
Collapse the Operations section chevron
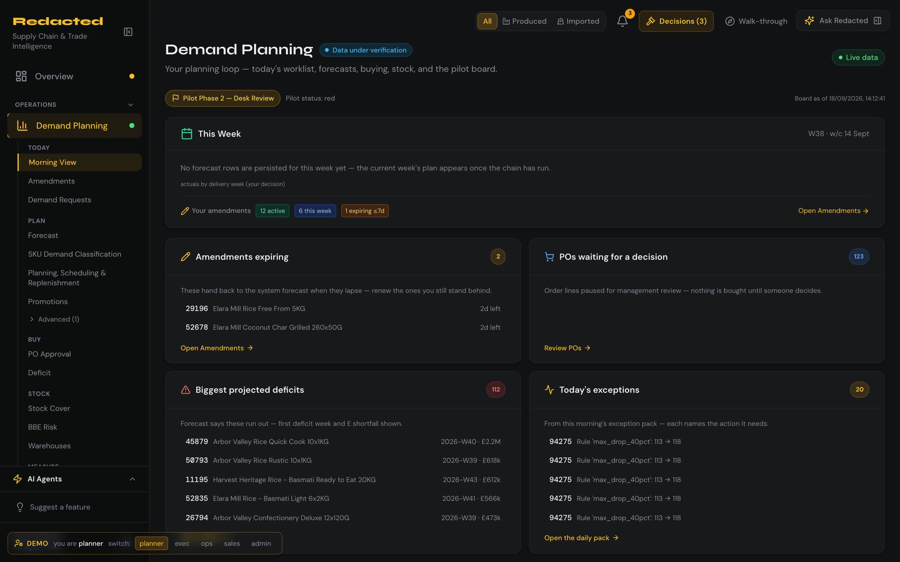(130, 105)
